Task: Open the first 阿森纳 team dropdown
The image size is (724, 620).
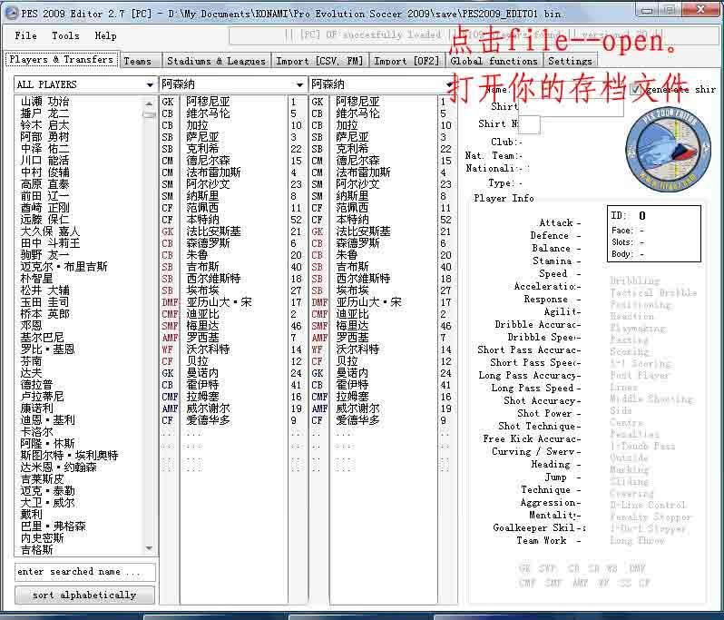Action: (x=299, y=84)
